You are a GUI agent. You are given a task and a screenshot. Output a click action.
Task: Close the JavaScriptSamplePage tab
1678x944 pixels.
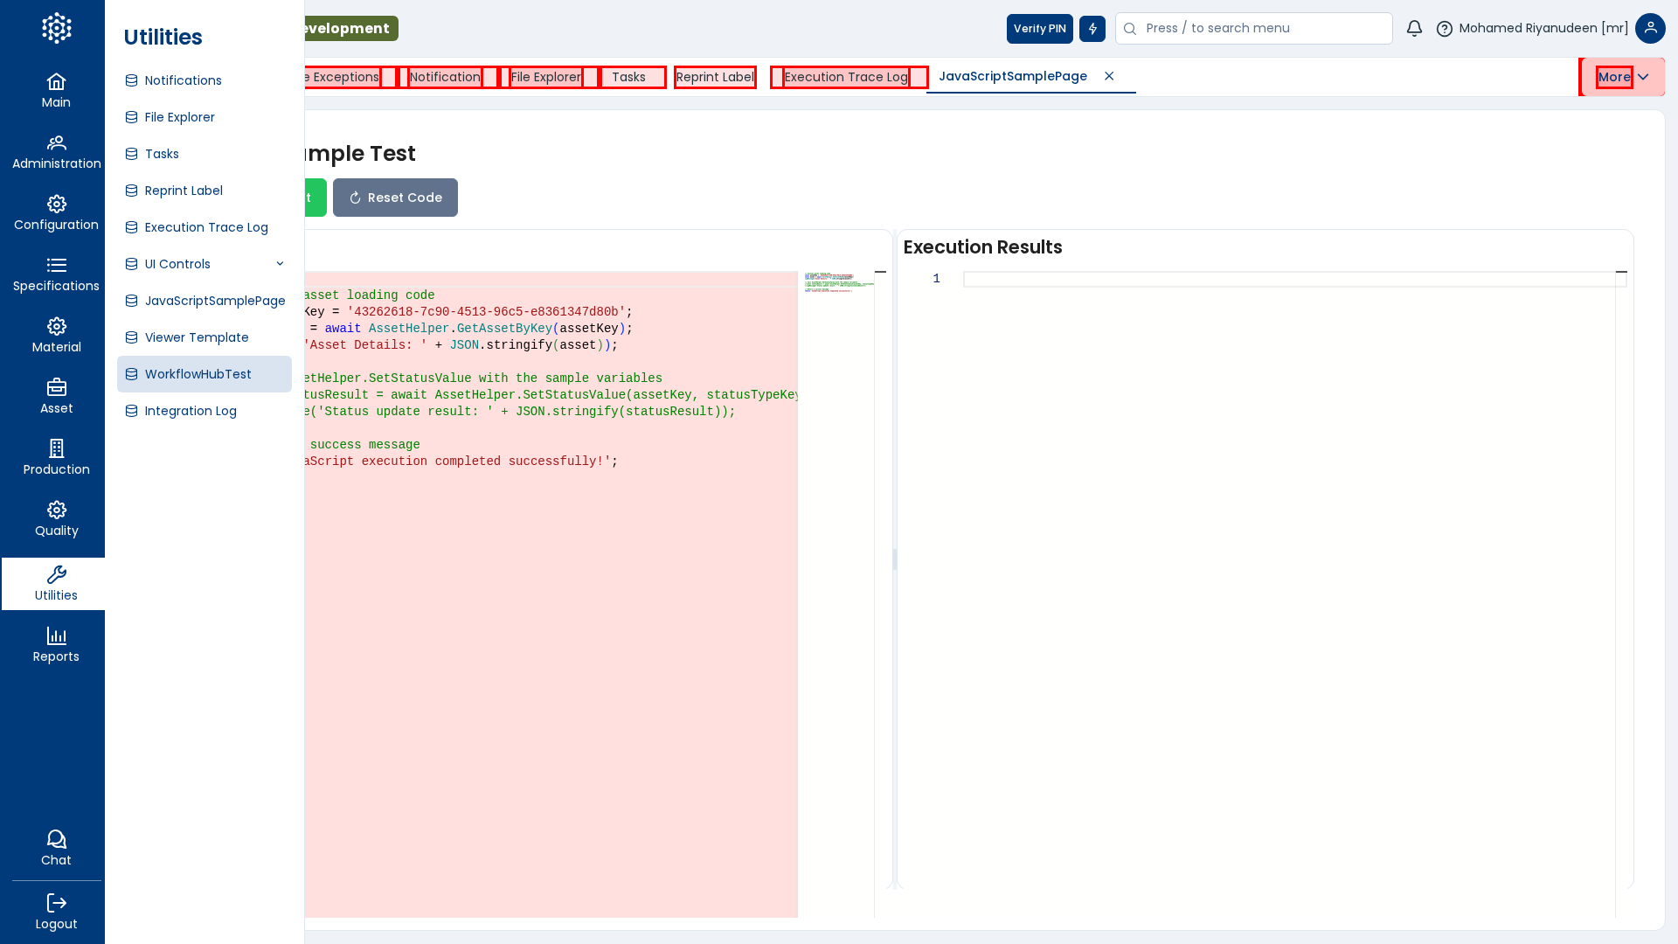coord(1109,76)
